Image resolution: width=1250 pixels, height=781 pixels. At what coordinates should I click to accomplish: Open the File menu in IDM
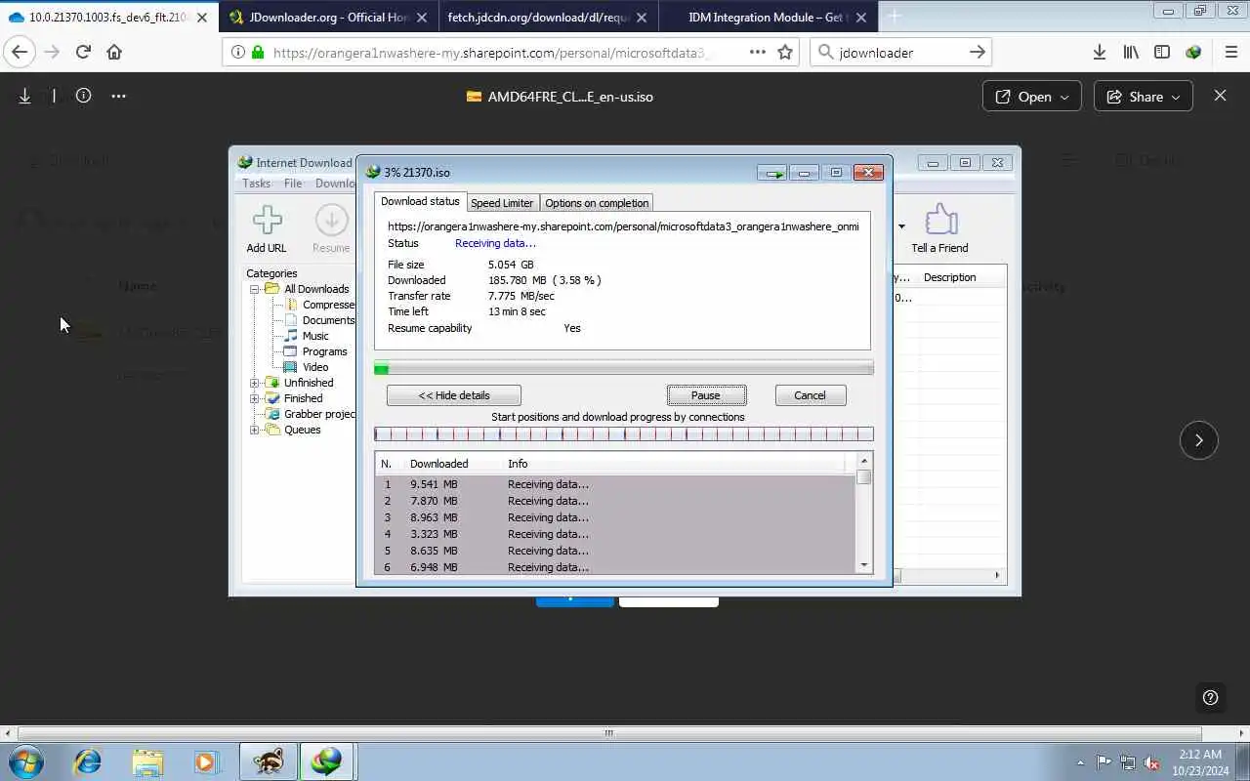293,184
